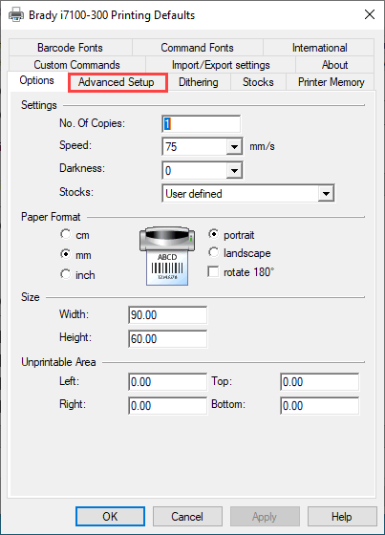Click the Right unprintable area field
The height and width of the screenshot is (535, 385).
pos(167,406)
